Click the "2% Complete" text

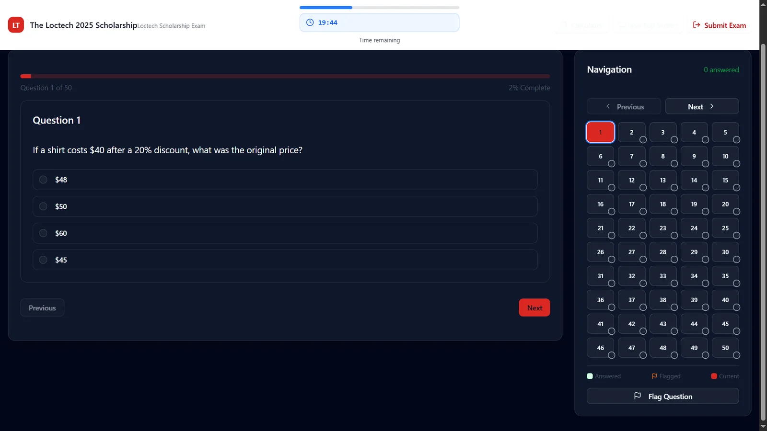pos(529,88)
